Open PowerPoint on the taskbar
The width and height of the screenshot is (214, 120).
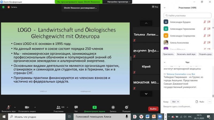tap(154, 117)
